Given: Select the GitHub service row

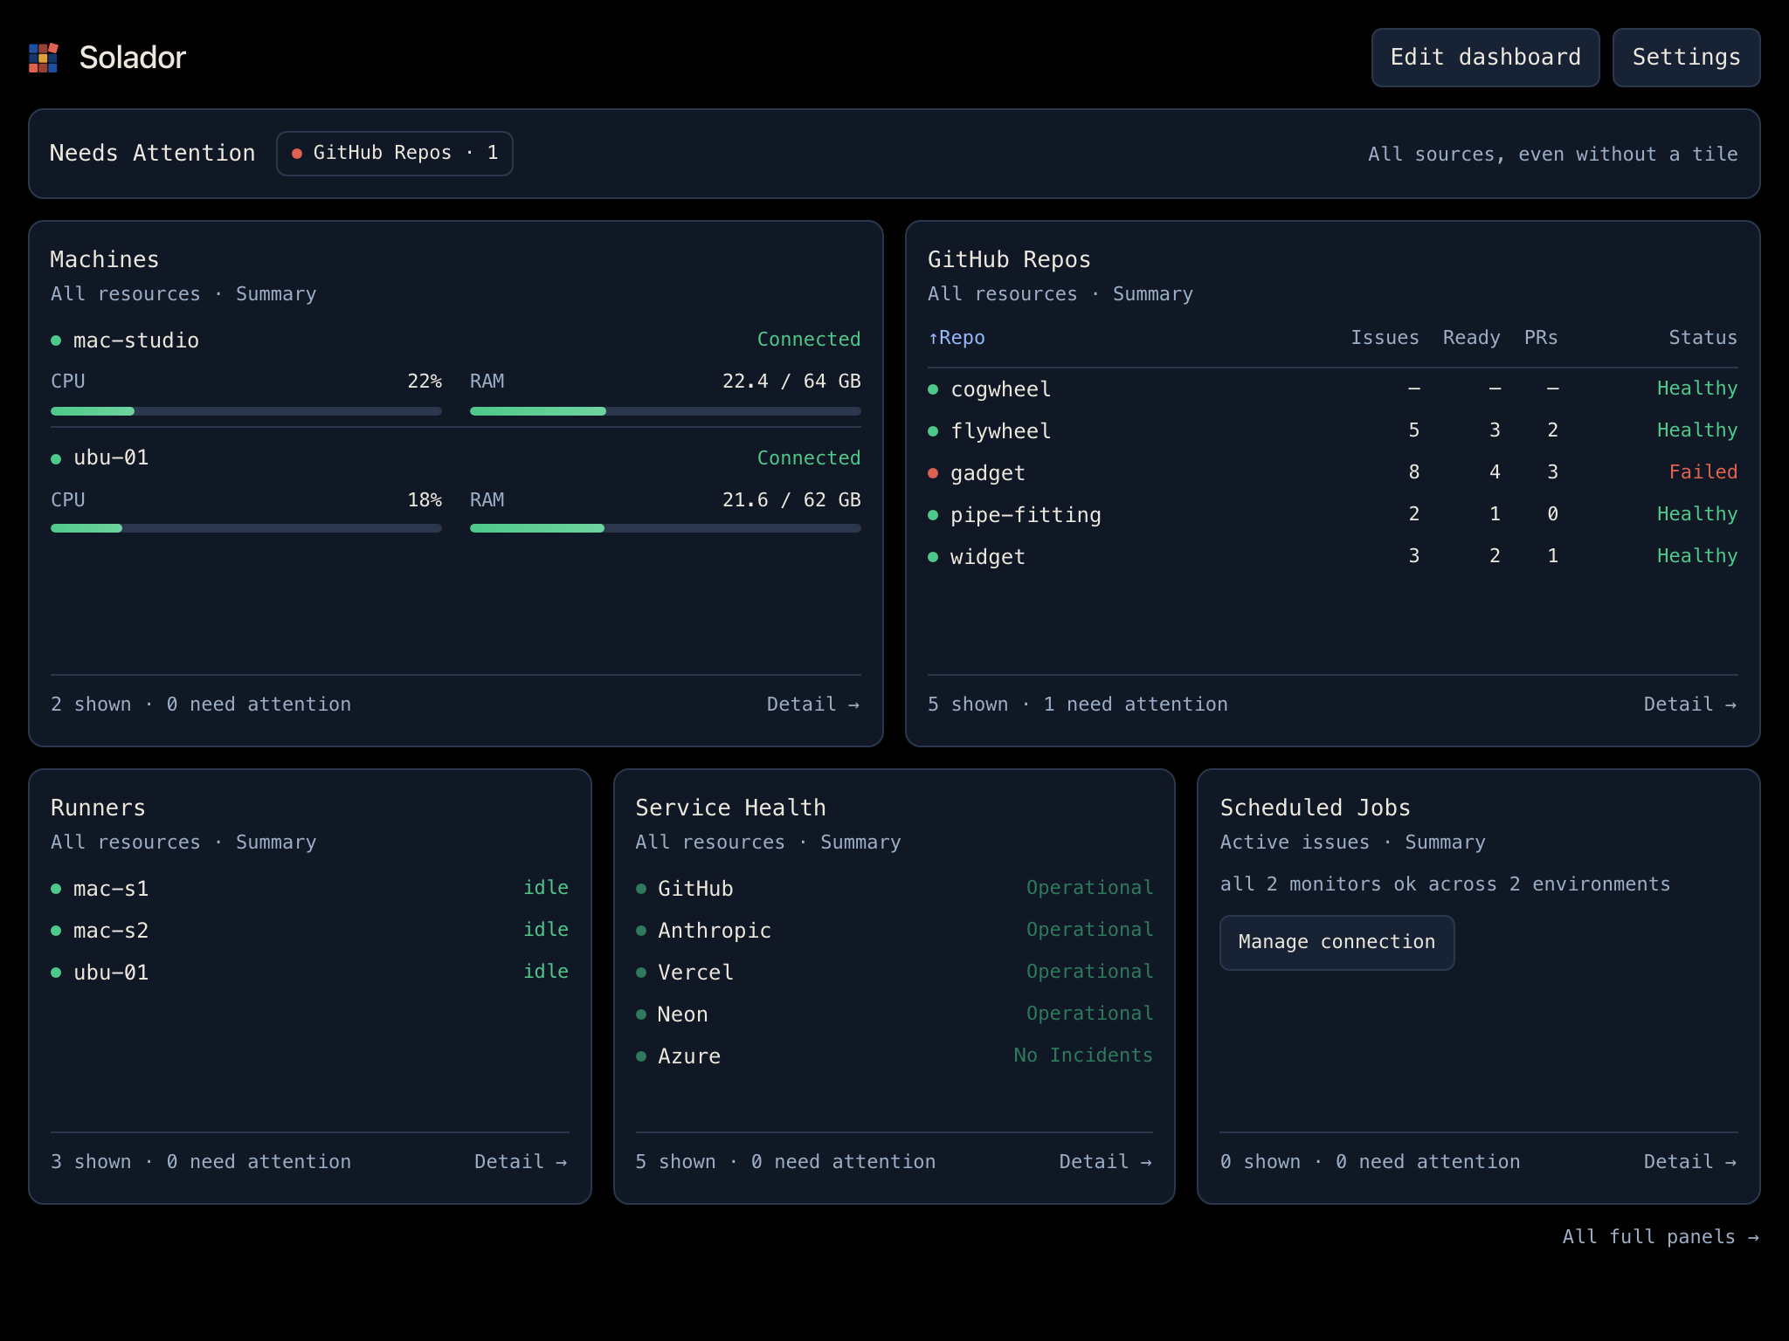Looking at the screenshot, I should click(x=894, y=889).
